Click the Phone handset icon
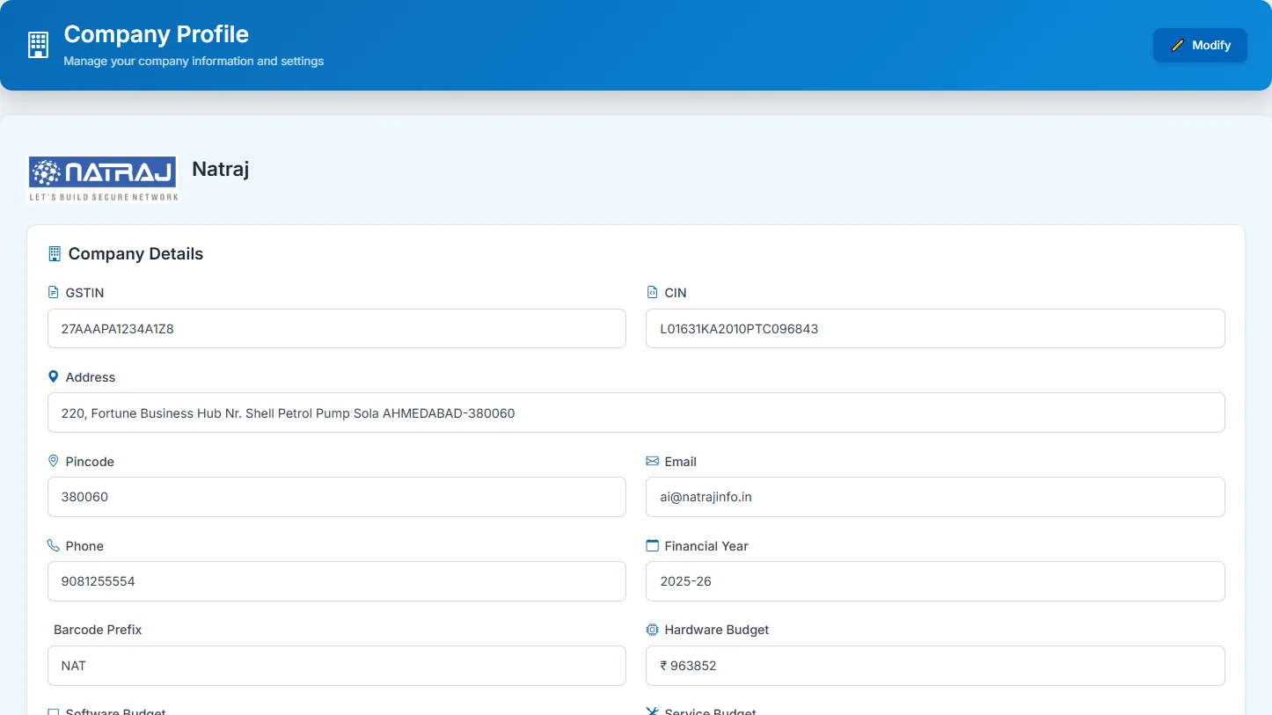This screenshot has height=715, width=1272. coord(54,545)
